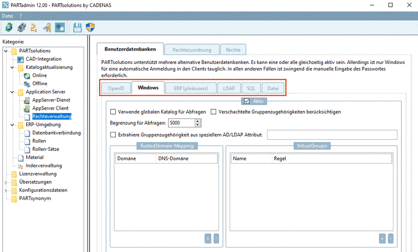Select Rechteverwaltung in the category tree

tap(52, 117)
